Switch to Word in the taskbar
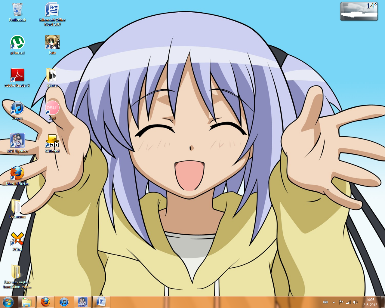The image size is (385, 308). [101, 302]
